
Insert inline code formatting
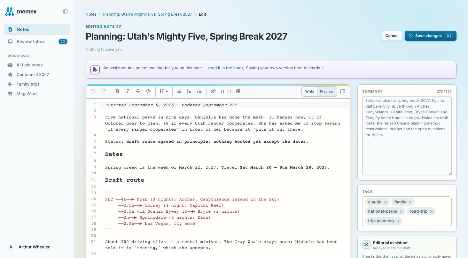click(x=148, y=91)
